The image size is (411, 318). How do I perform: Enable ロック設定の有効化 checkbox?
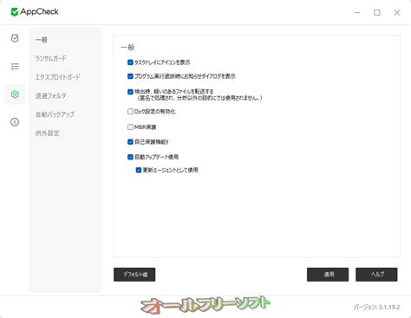[130, 112]
